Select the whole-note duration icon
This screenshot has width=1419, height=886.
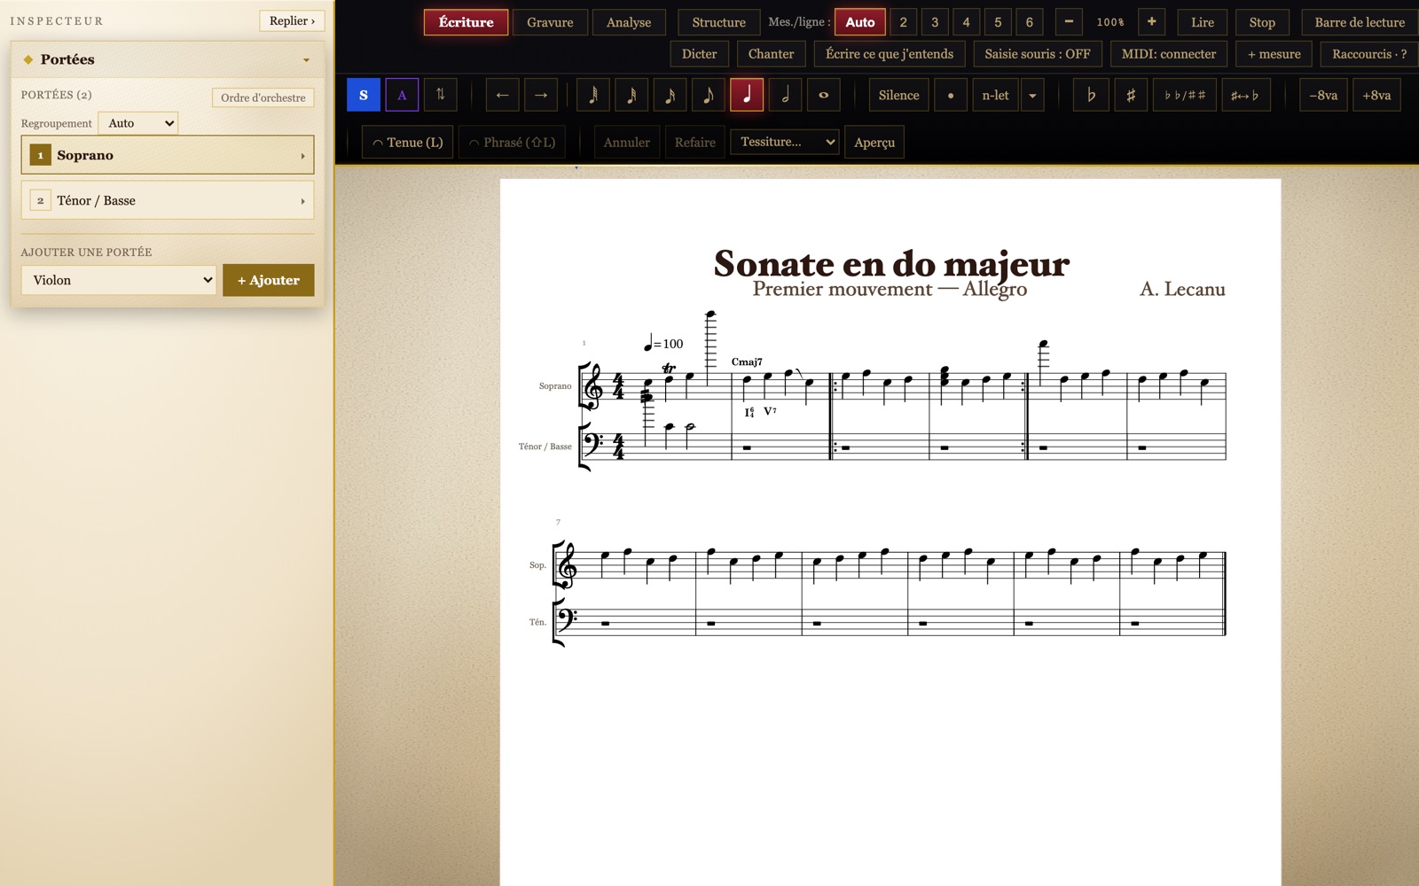[823, 95]
